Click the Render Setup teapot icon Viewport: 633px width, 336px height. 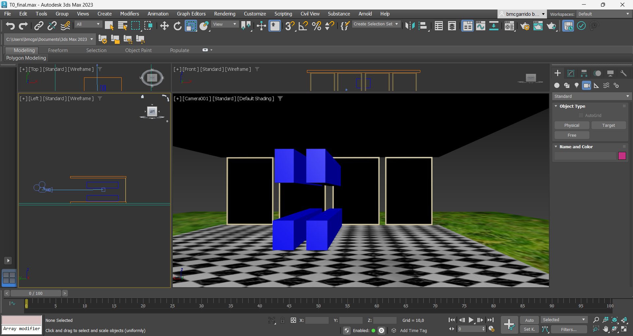click(x=525, y=26)
